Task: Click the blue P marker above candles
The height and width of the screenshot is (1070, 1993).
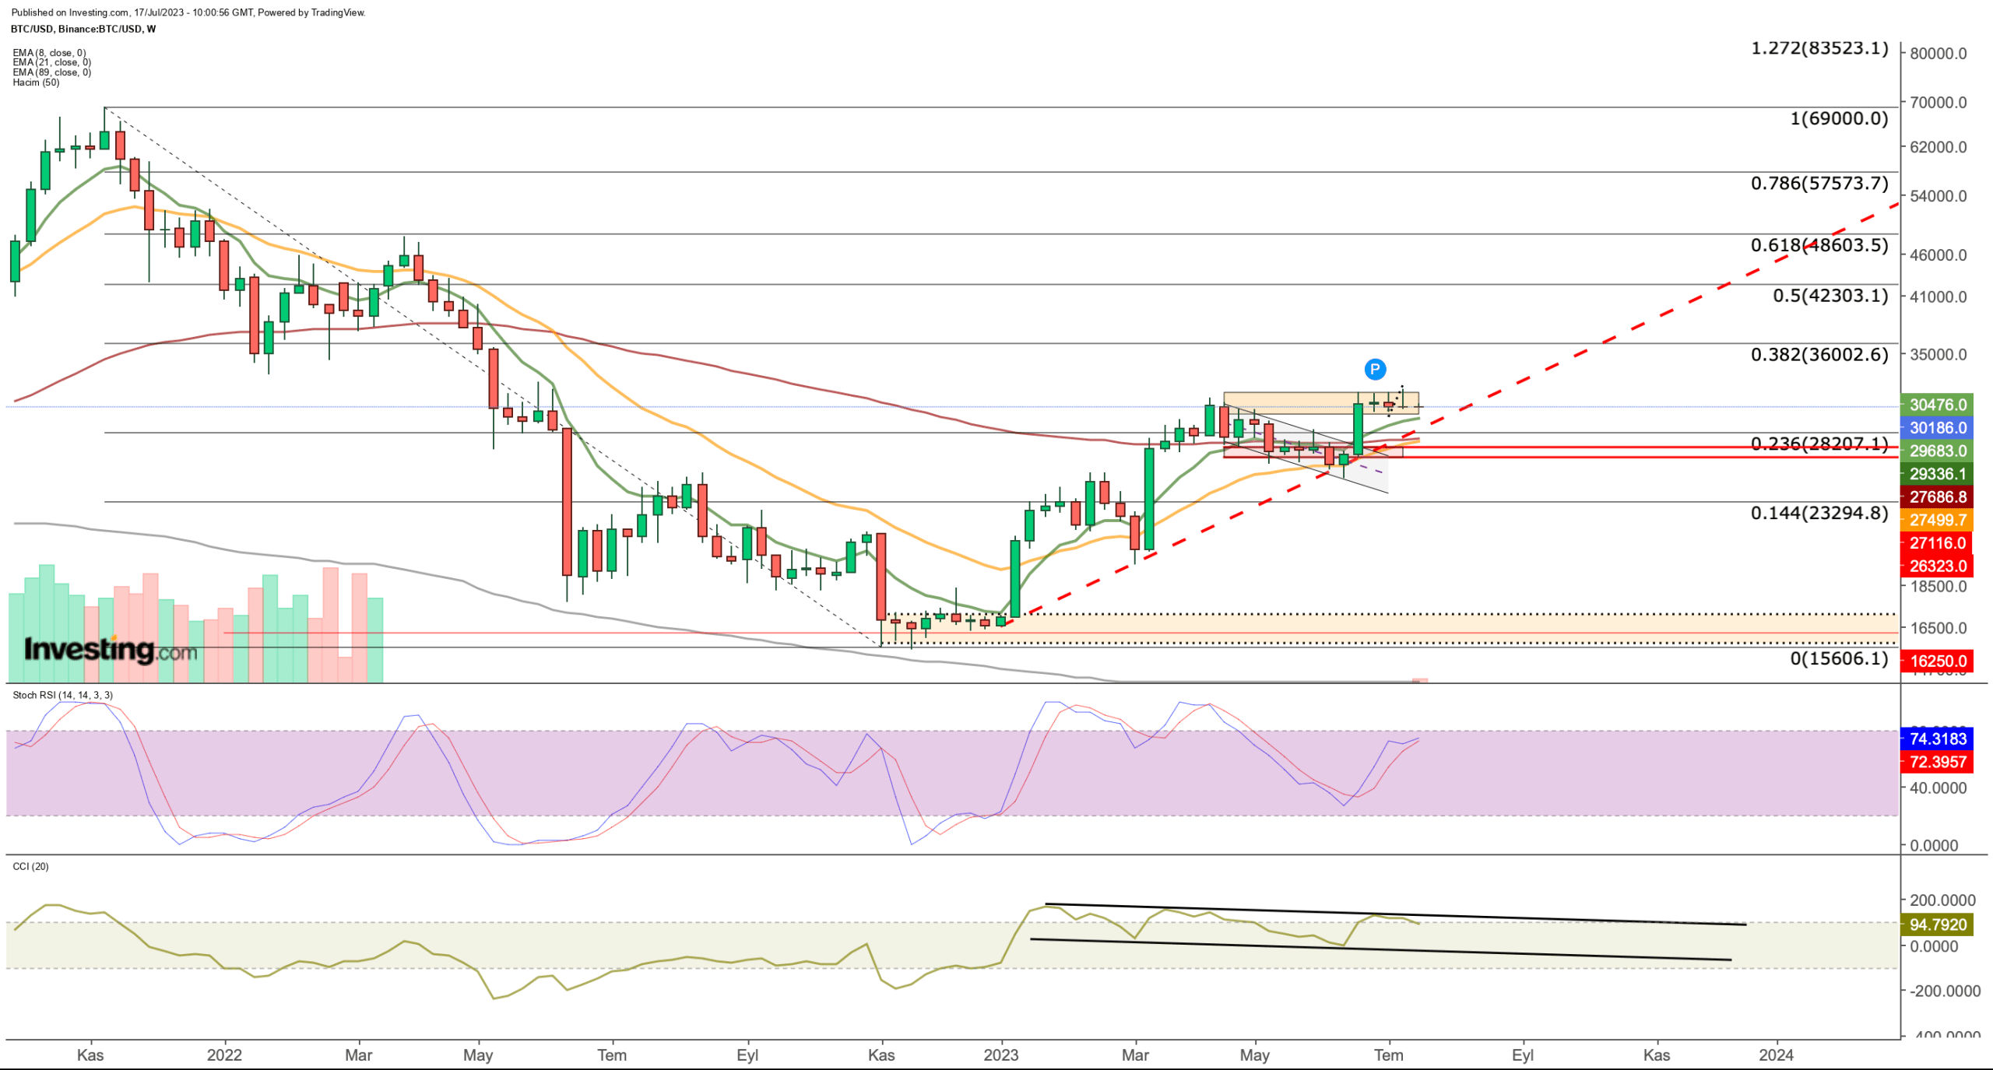Action: pyautogui.click(x=1375, y=370)
